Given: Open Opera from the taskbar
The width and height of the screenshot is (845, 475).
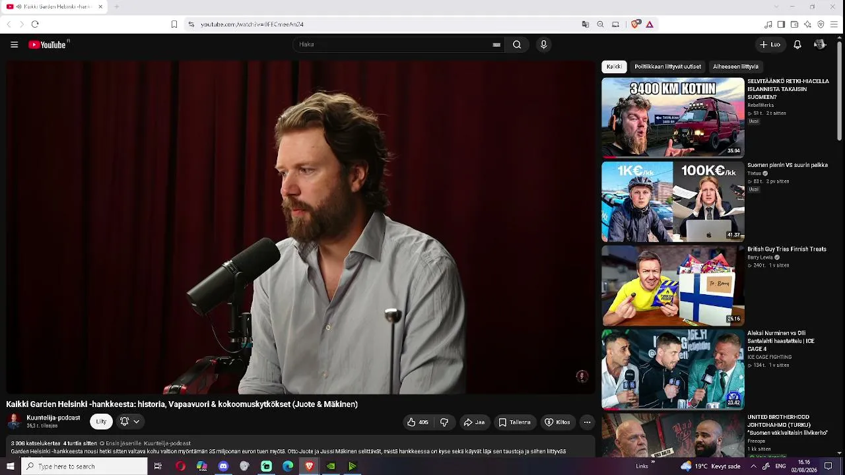Looking at the screenshot, I should pos(180,466).
